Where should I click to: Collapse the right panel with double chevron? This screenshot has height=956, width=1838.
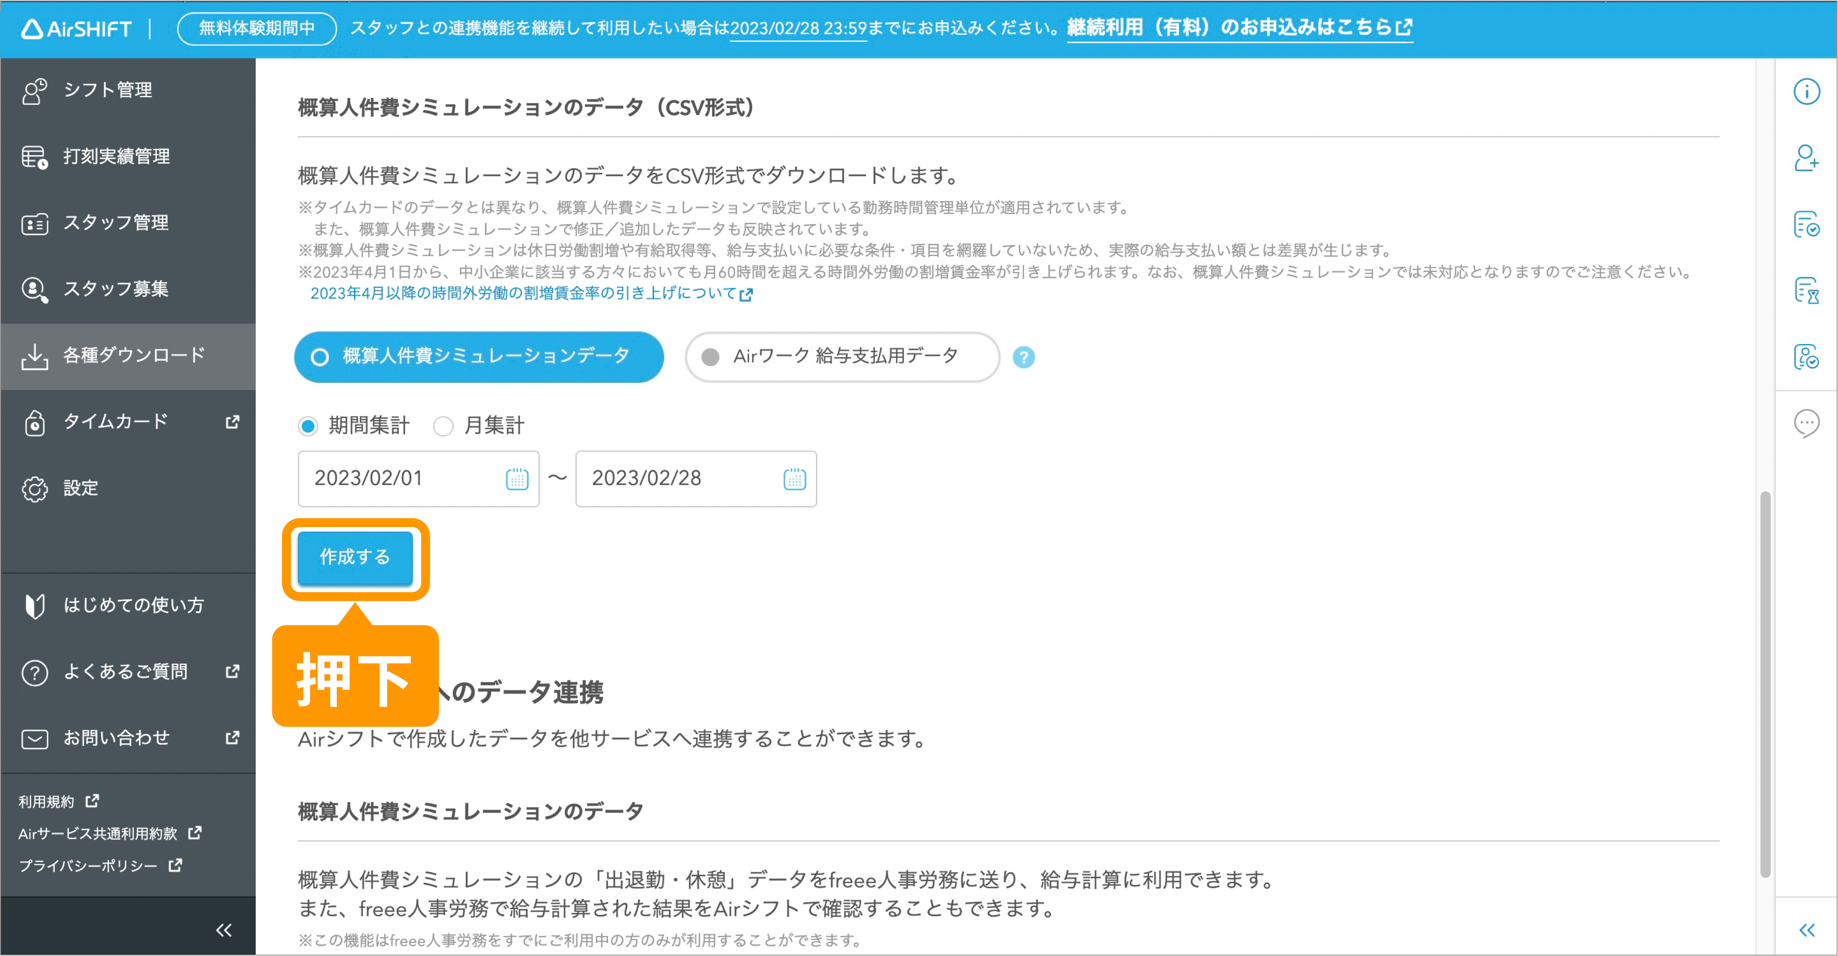(1806, 930)
